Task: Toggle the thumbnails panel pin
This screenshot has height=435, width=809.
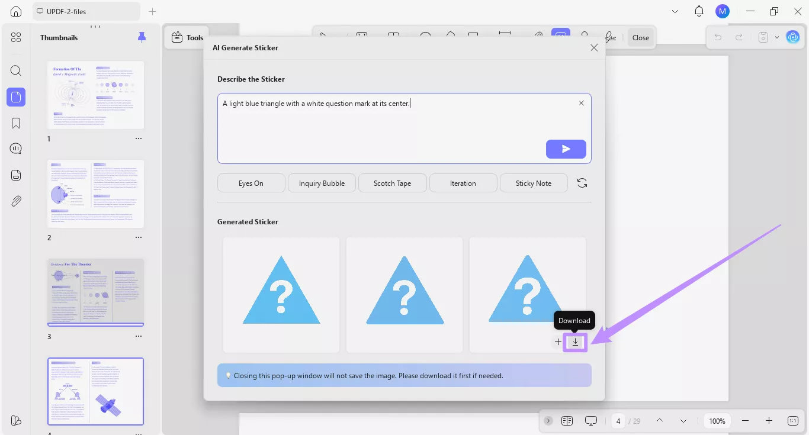Action: pyautogui.click(x=142, y=37)
